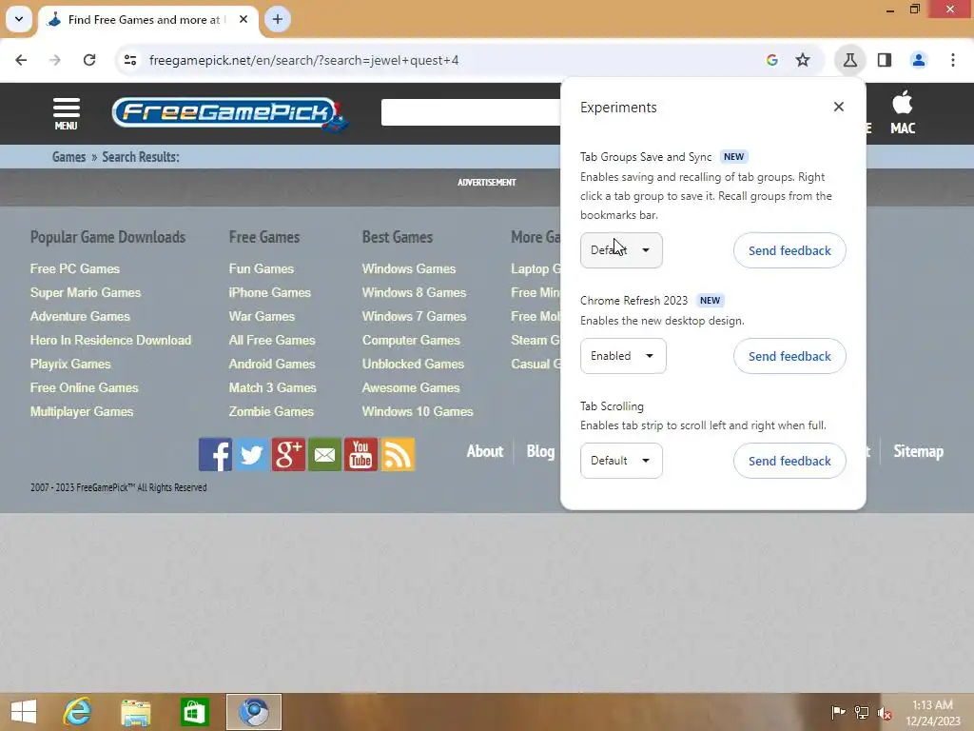974x731 pixels.
Task: Click the address bar URL
Action: pyautogui.click(x=303, y=60)
